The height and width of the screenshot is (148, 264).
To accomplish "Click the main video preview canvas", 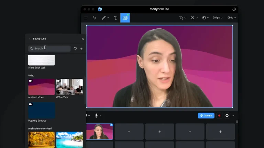I will (x=159, y=66).
